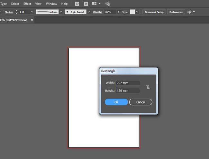Open Preferences button
The height and width of the screenshot is (159, 209).
click(x=176, y=12)
